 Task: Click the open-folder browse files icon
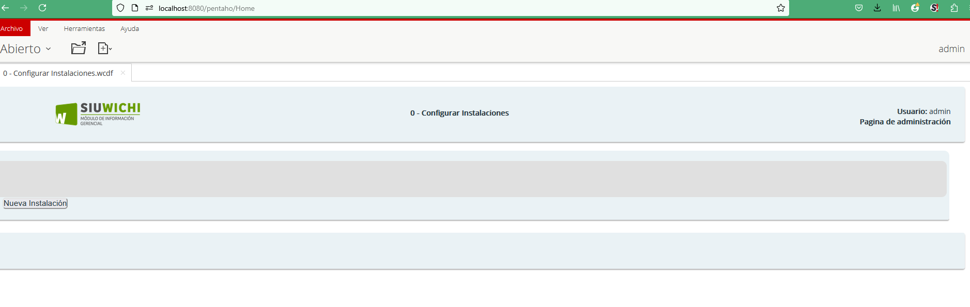pyautogui.click(x=79, y=48)
